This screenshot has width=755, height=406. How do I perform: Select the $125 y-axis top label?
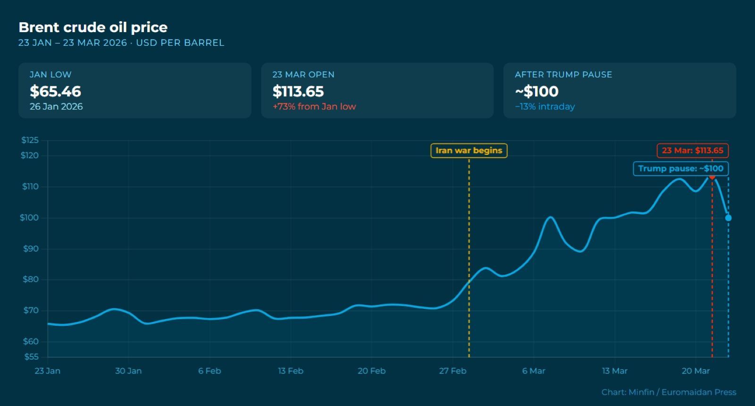30,140
